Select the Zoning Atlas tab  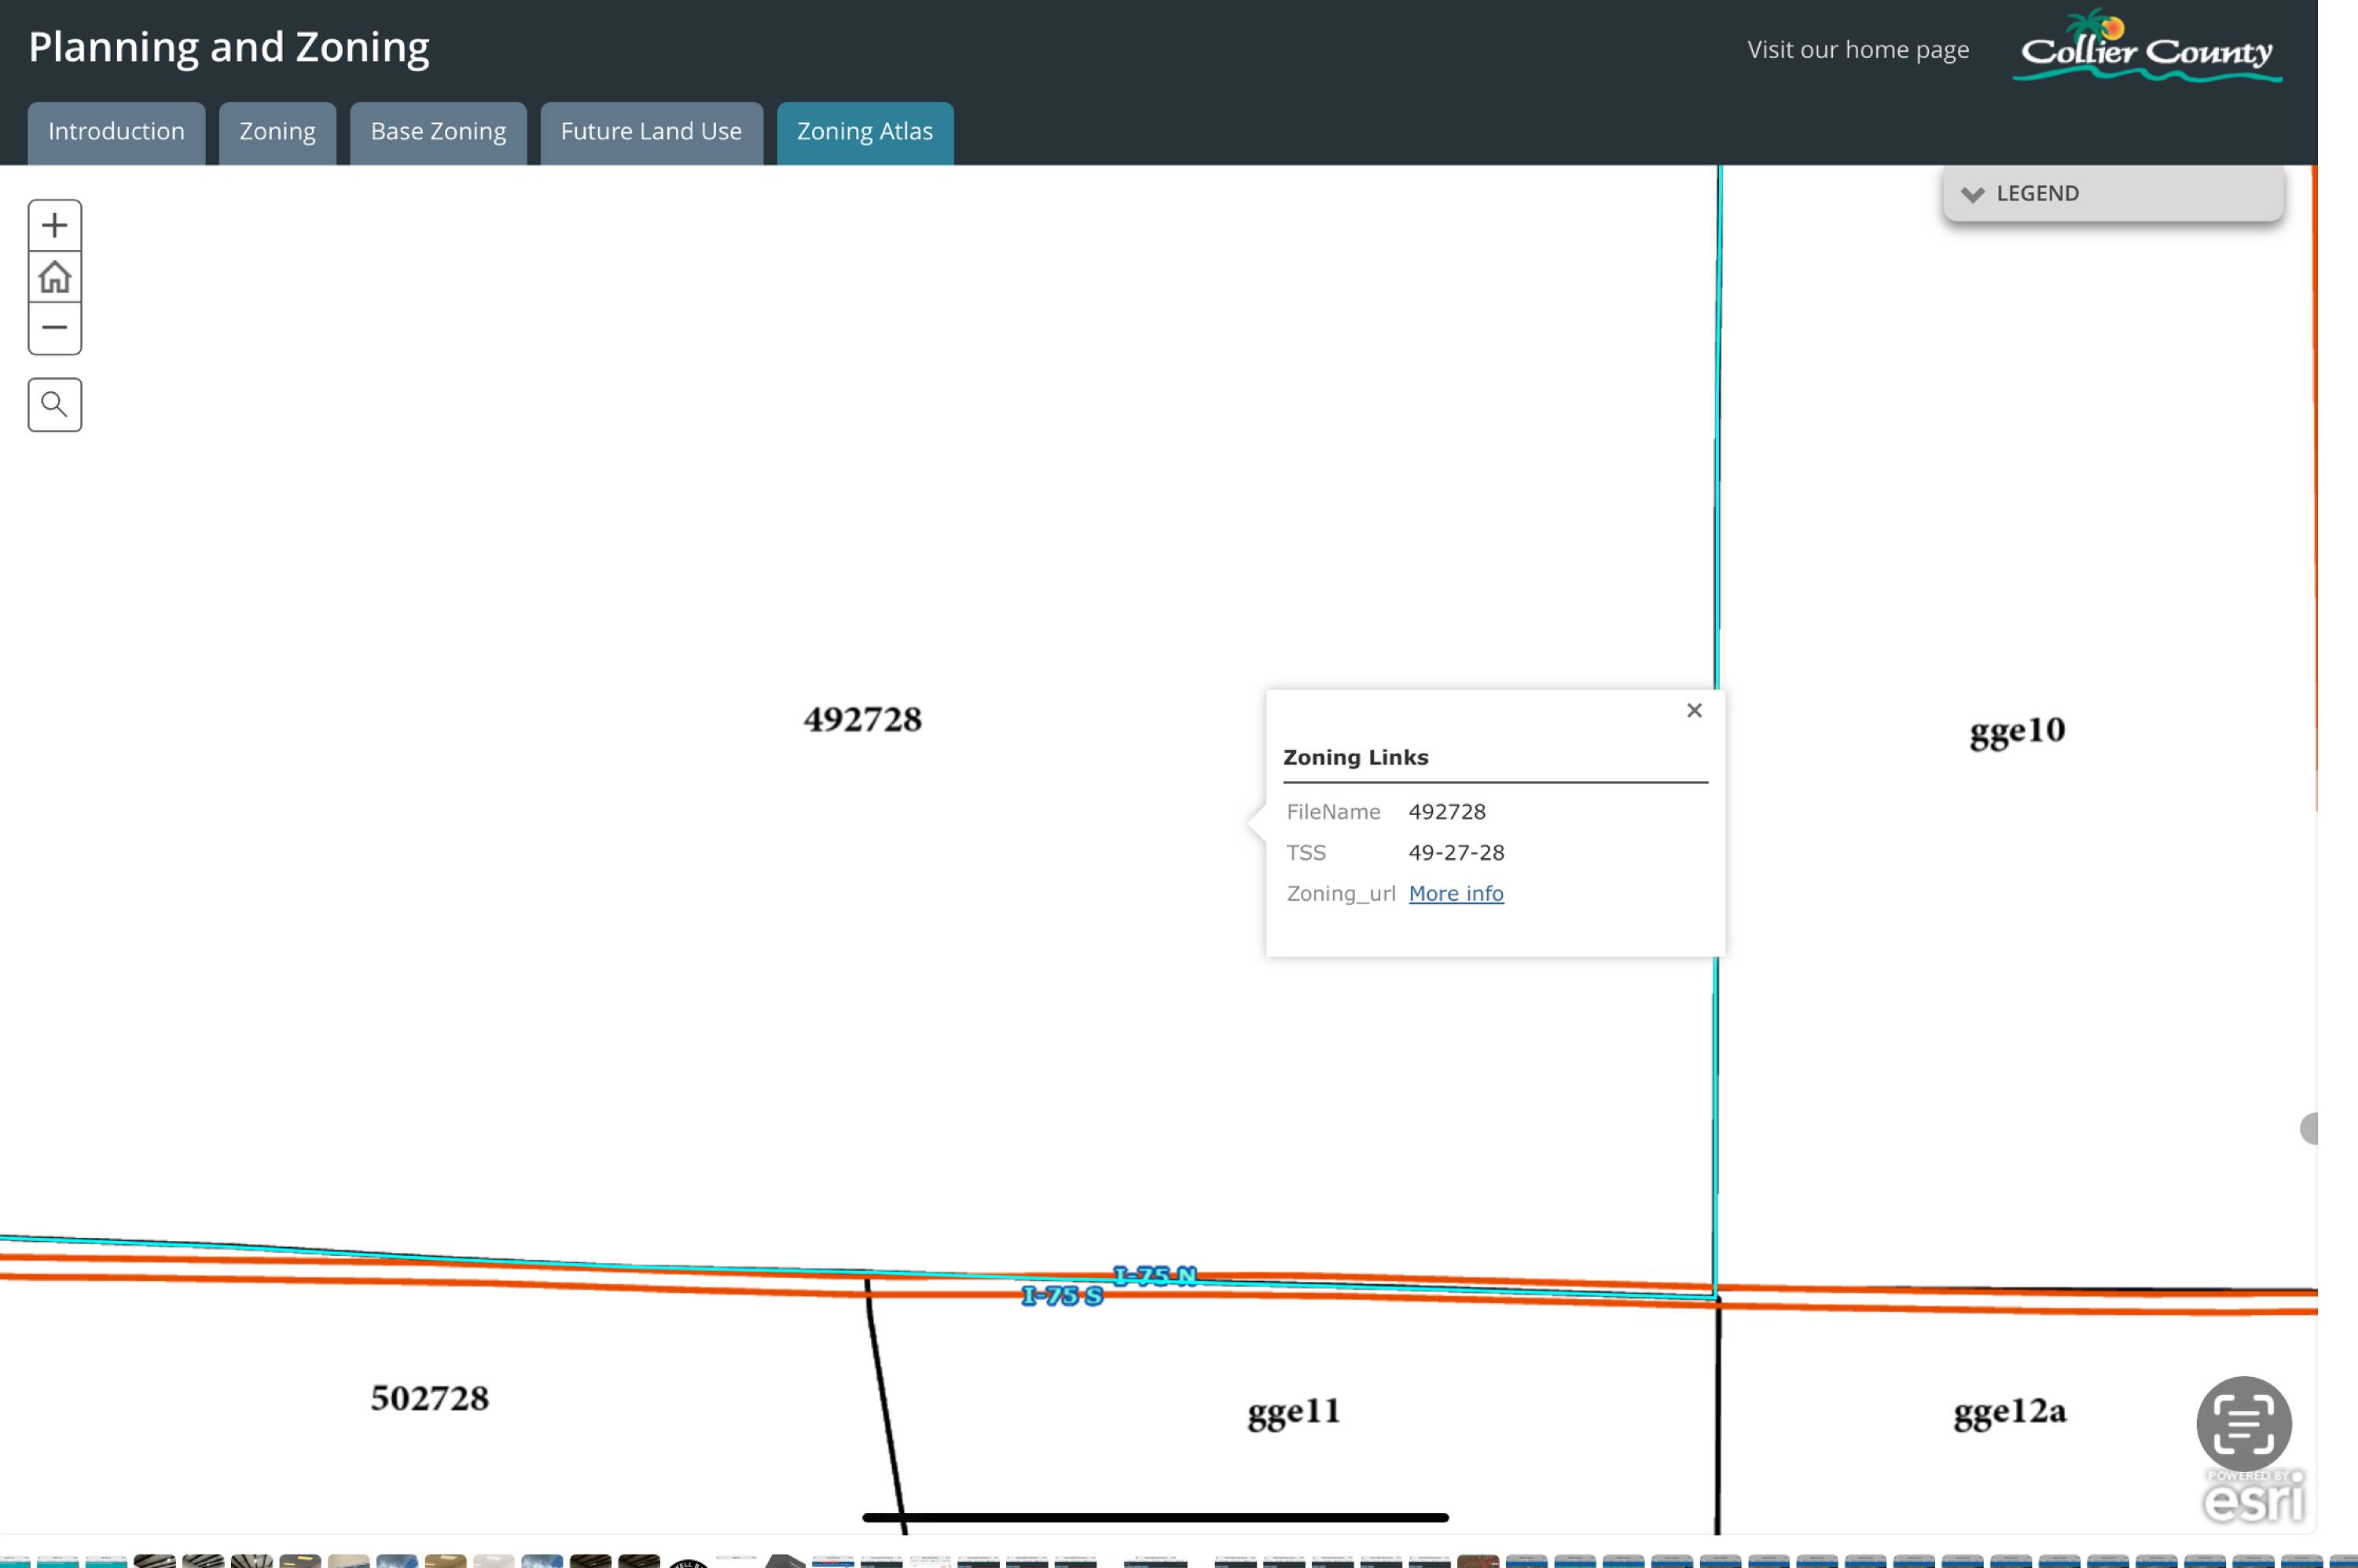click(x=864, y=132)
